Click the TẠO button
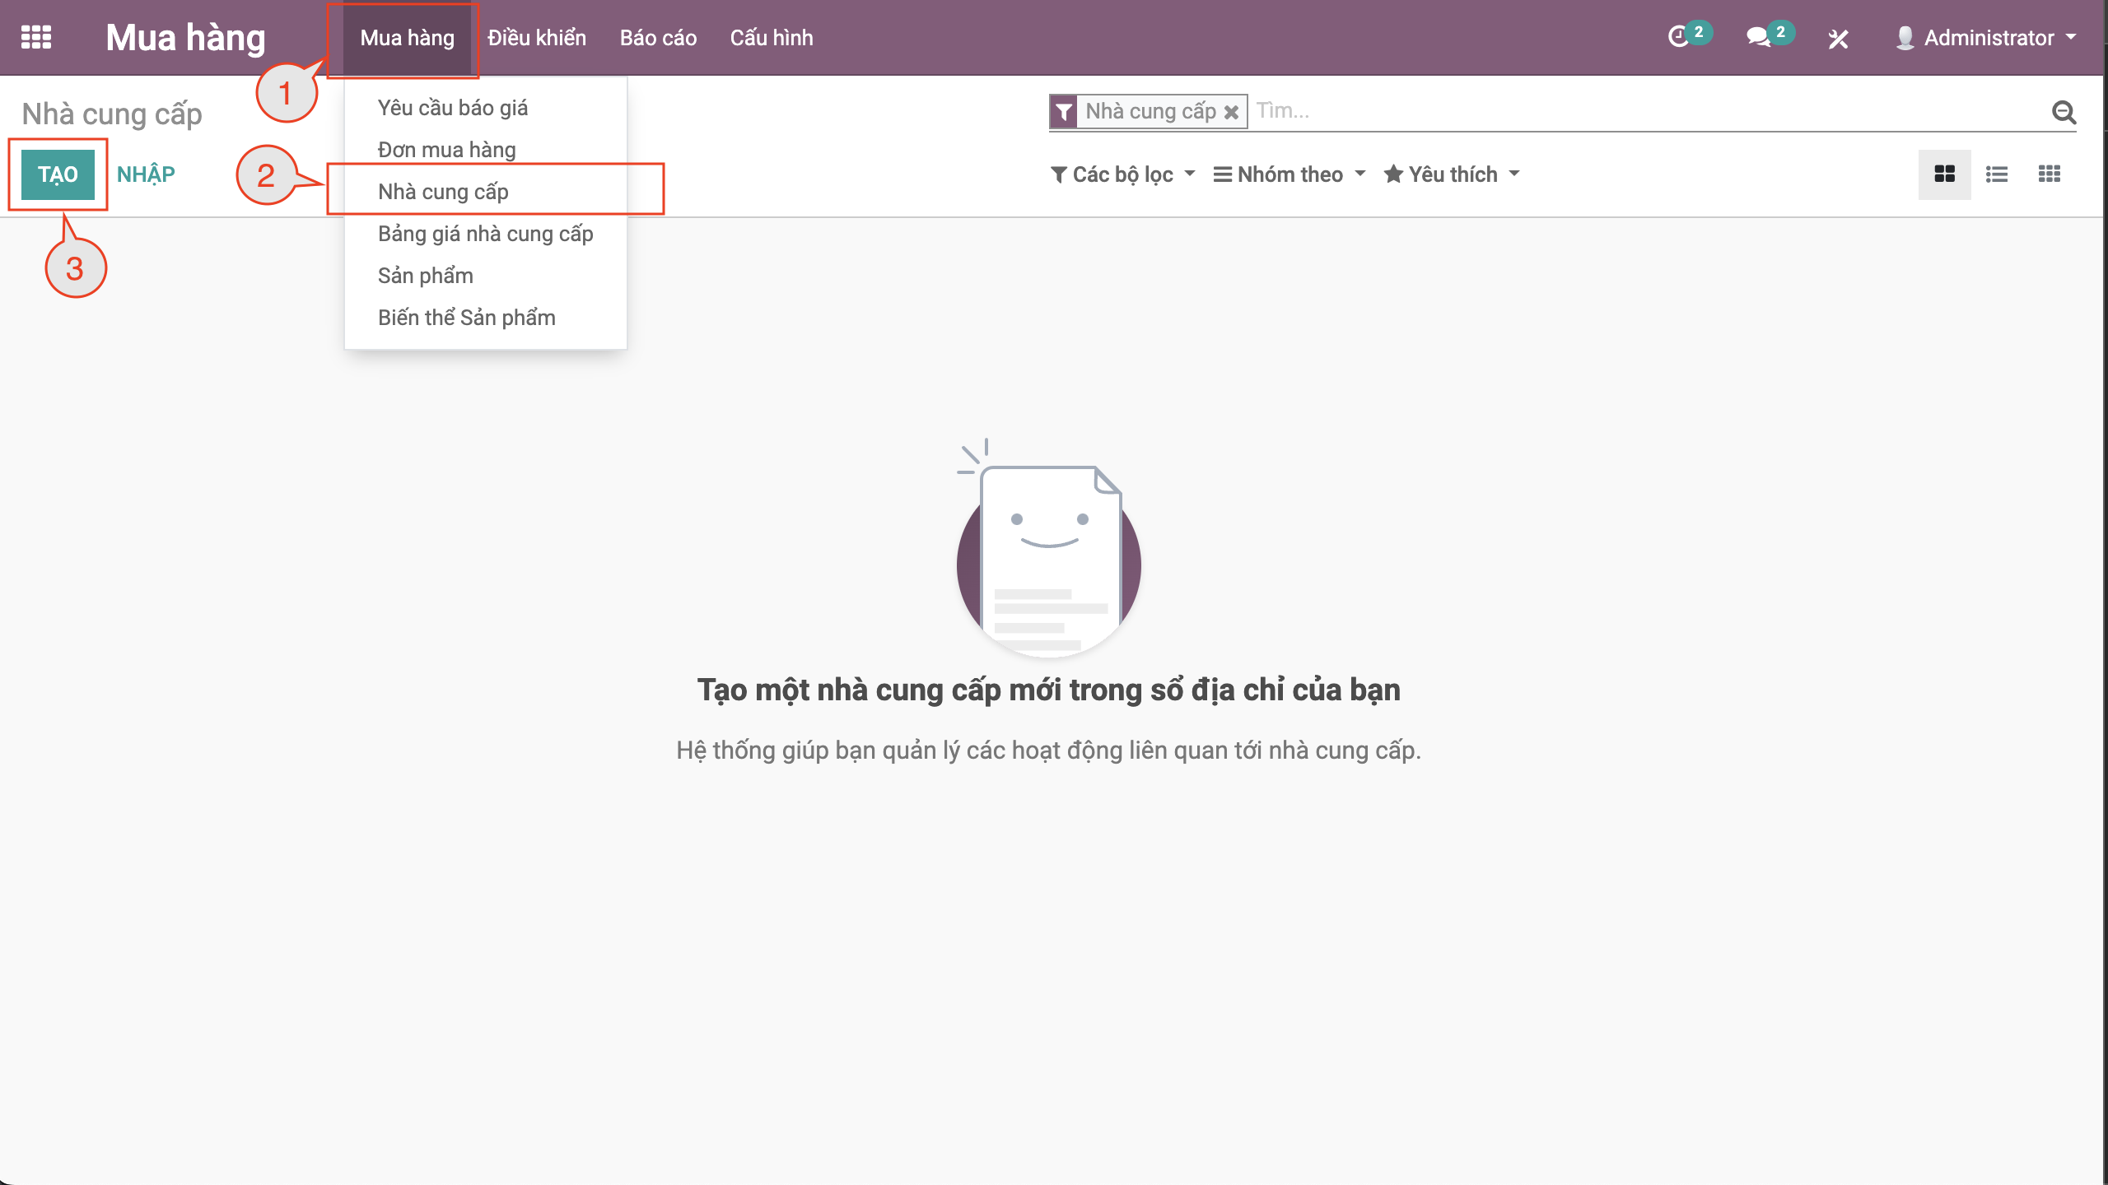2108x1185 pixels. pyautogui.click(x=58, y=174)
